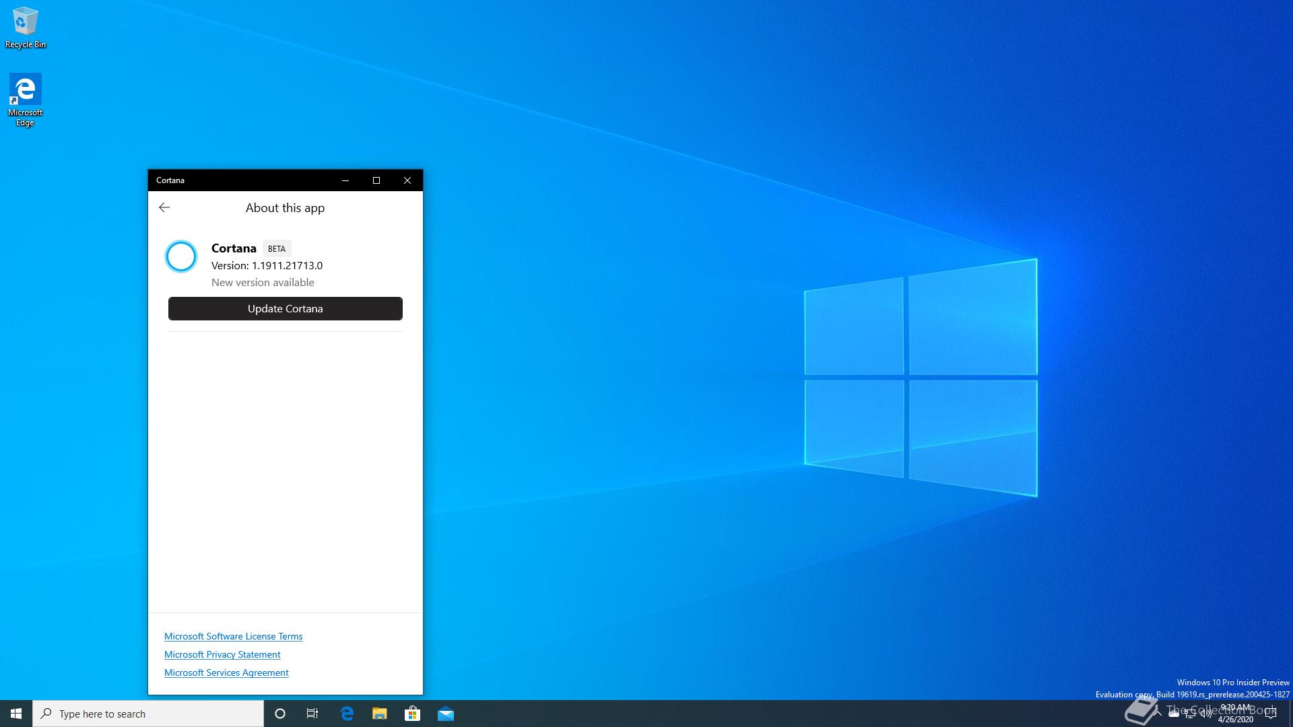Open File Explorer from the taskbar
1293x727 pixels.
tap(380, 714)
